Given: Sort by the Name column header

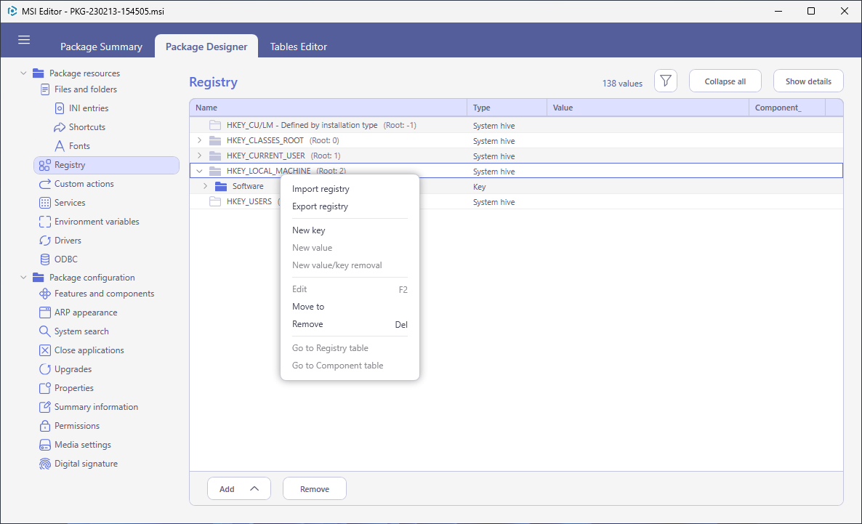Looking at the screenshot, I should click(x=329, y=108).
